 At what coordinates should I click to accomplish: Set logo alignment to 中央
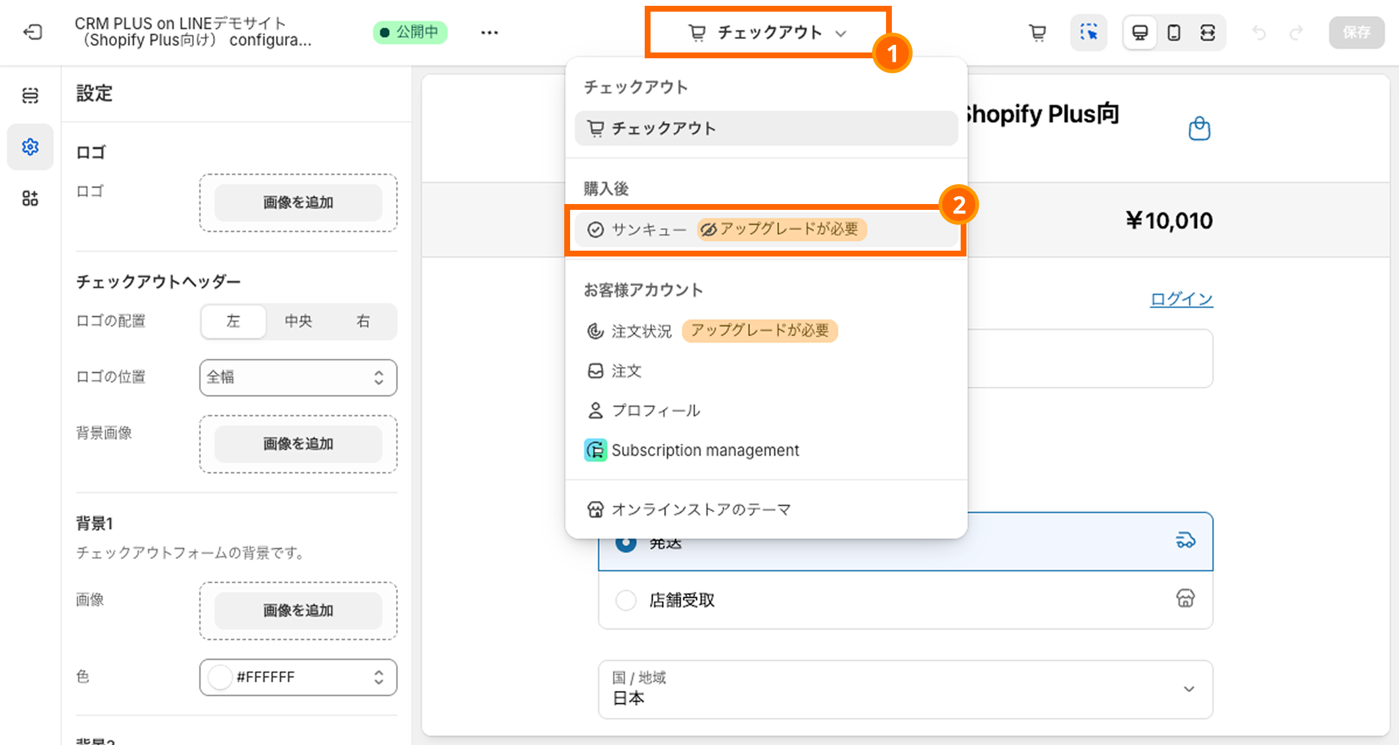pyautogui.click(x=298, y=321)
